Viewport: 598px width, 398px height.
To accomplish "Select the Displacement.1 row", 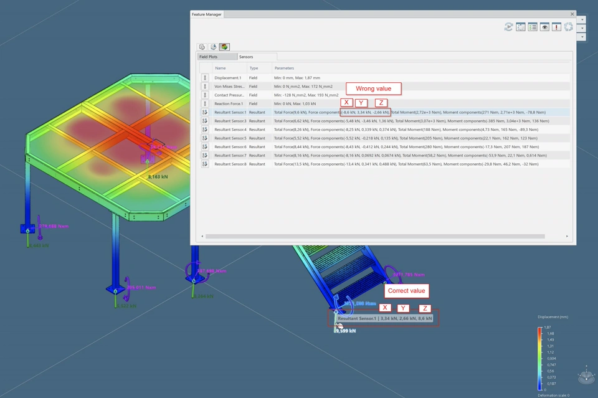I will tap(385, 78).
